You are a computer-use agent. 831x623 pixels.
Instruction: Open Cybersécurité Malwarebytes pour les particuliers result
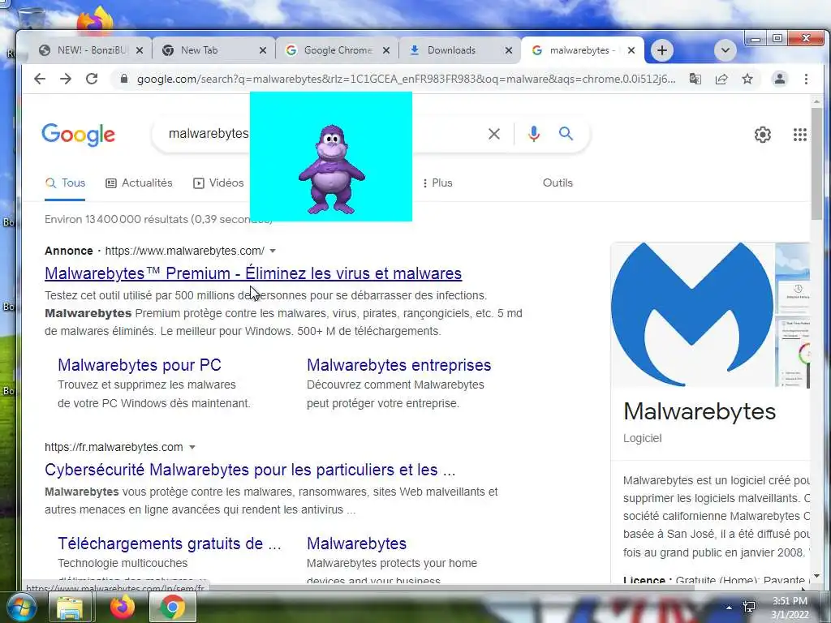click(x=250, y=470)
